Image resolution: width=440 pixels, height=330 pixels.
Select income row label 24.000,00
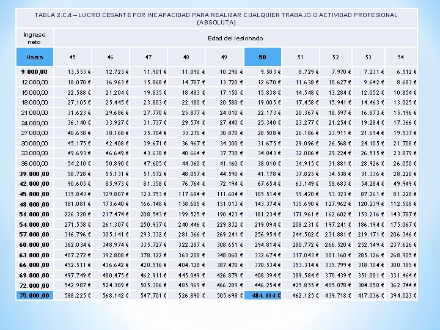pos(34,123)
